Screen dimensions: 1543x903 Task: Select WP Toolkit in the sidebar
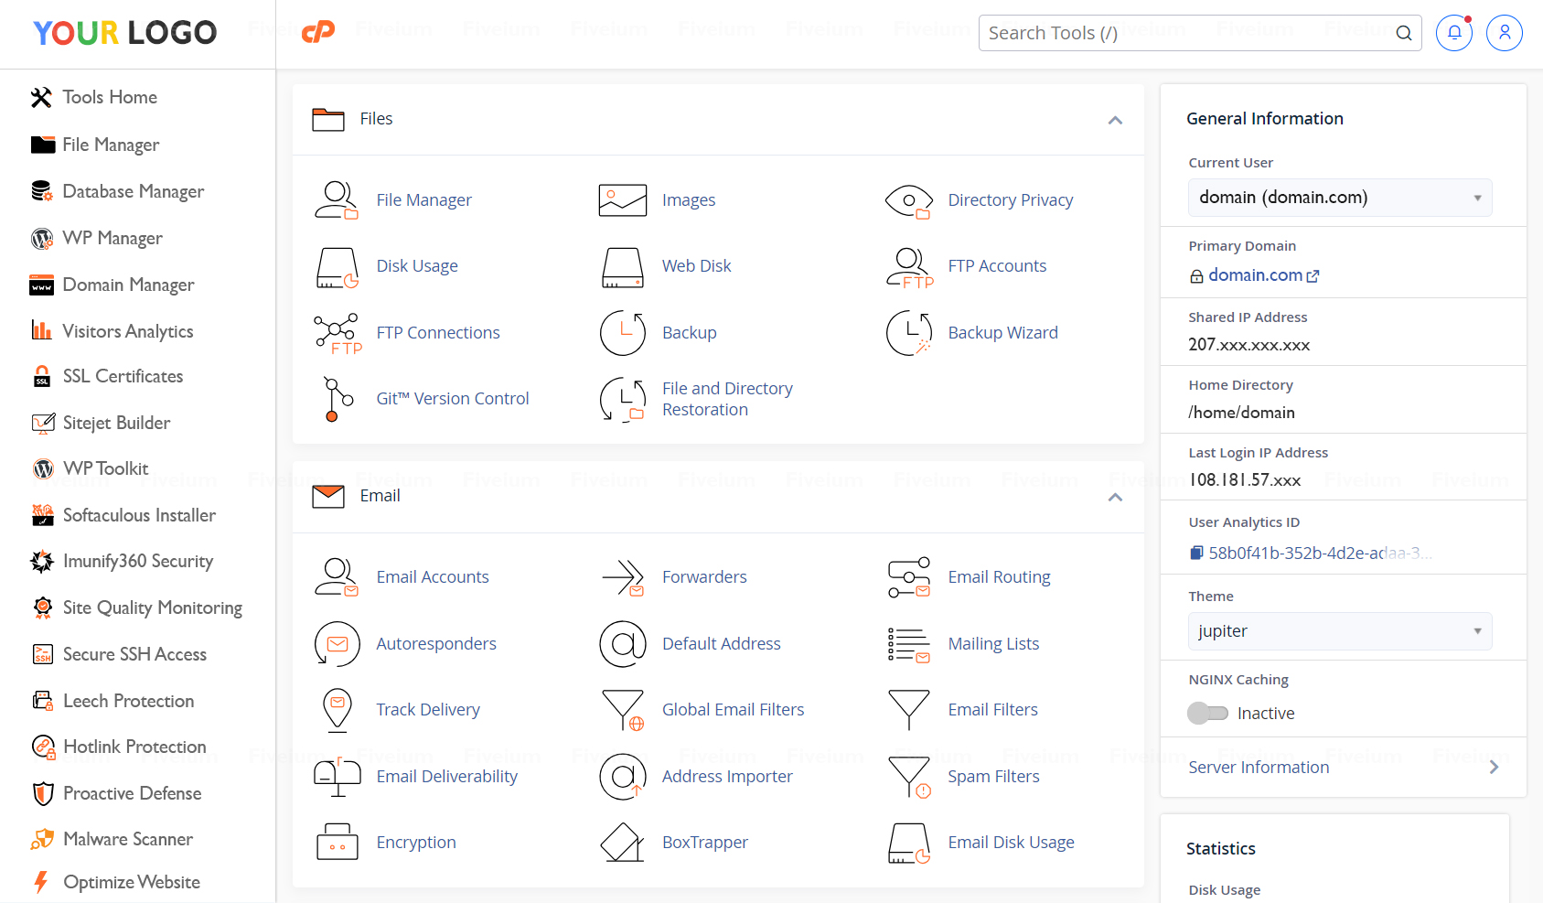[105, 468]
